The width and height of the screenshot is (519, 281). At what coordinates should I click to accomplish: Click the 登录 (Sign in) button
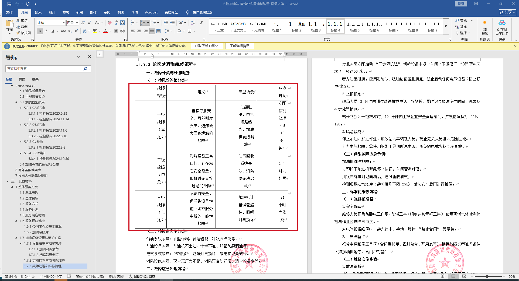(x=461, y=4)
